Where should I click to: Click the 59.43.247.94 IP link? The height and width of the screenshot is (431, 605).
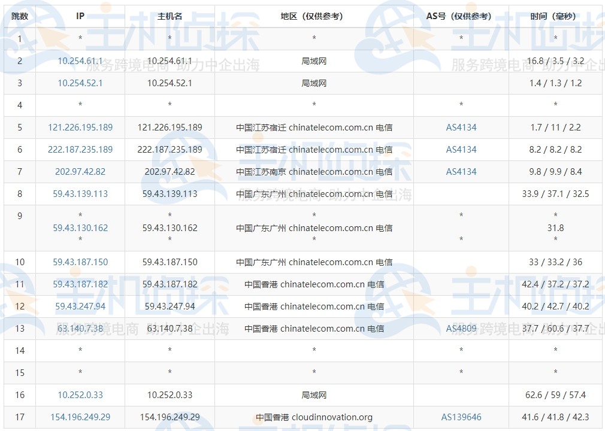pos(80,306)
